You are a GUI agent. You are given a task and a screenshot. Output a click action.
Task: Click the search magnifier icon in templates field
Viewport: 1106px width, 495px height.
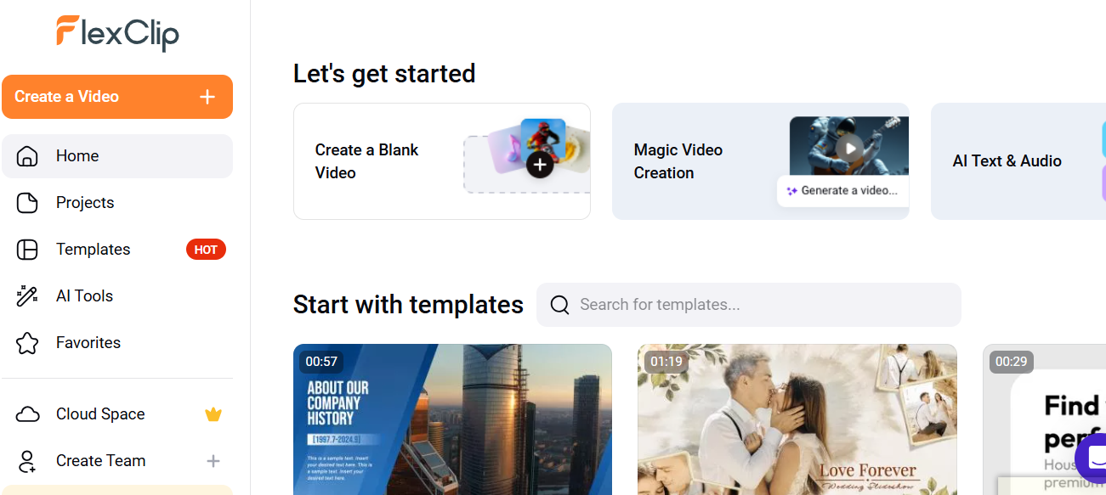click(x=559, y=305)
